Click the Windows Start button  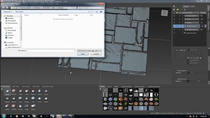coord(4,116)
